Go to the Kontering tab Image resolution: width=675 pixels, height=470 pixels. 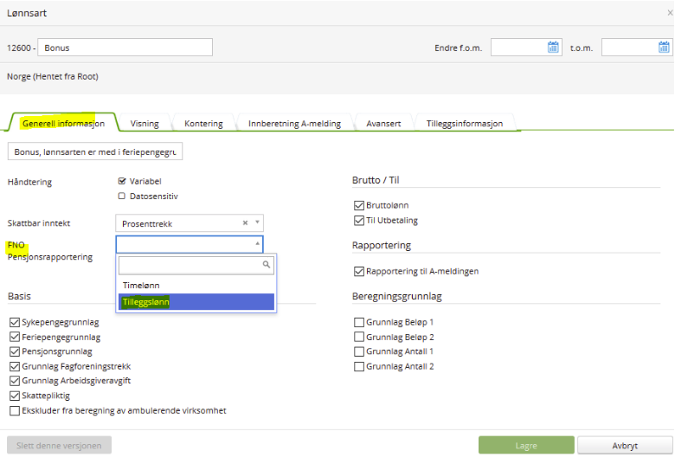coord(203,124)
